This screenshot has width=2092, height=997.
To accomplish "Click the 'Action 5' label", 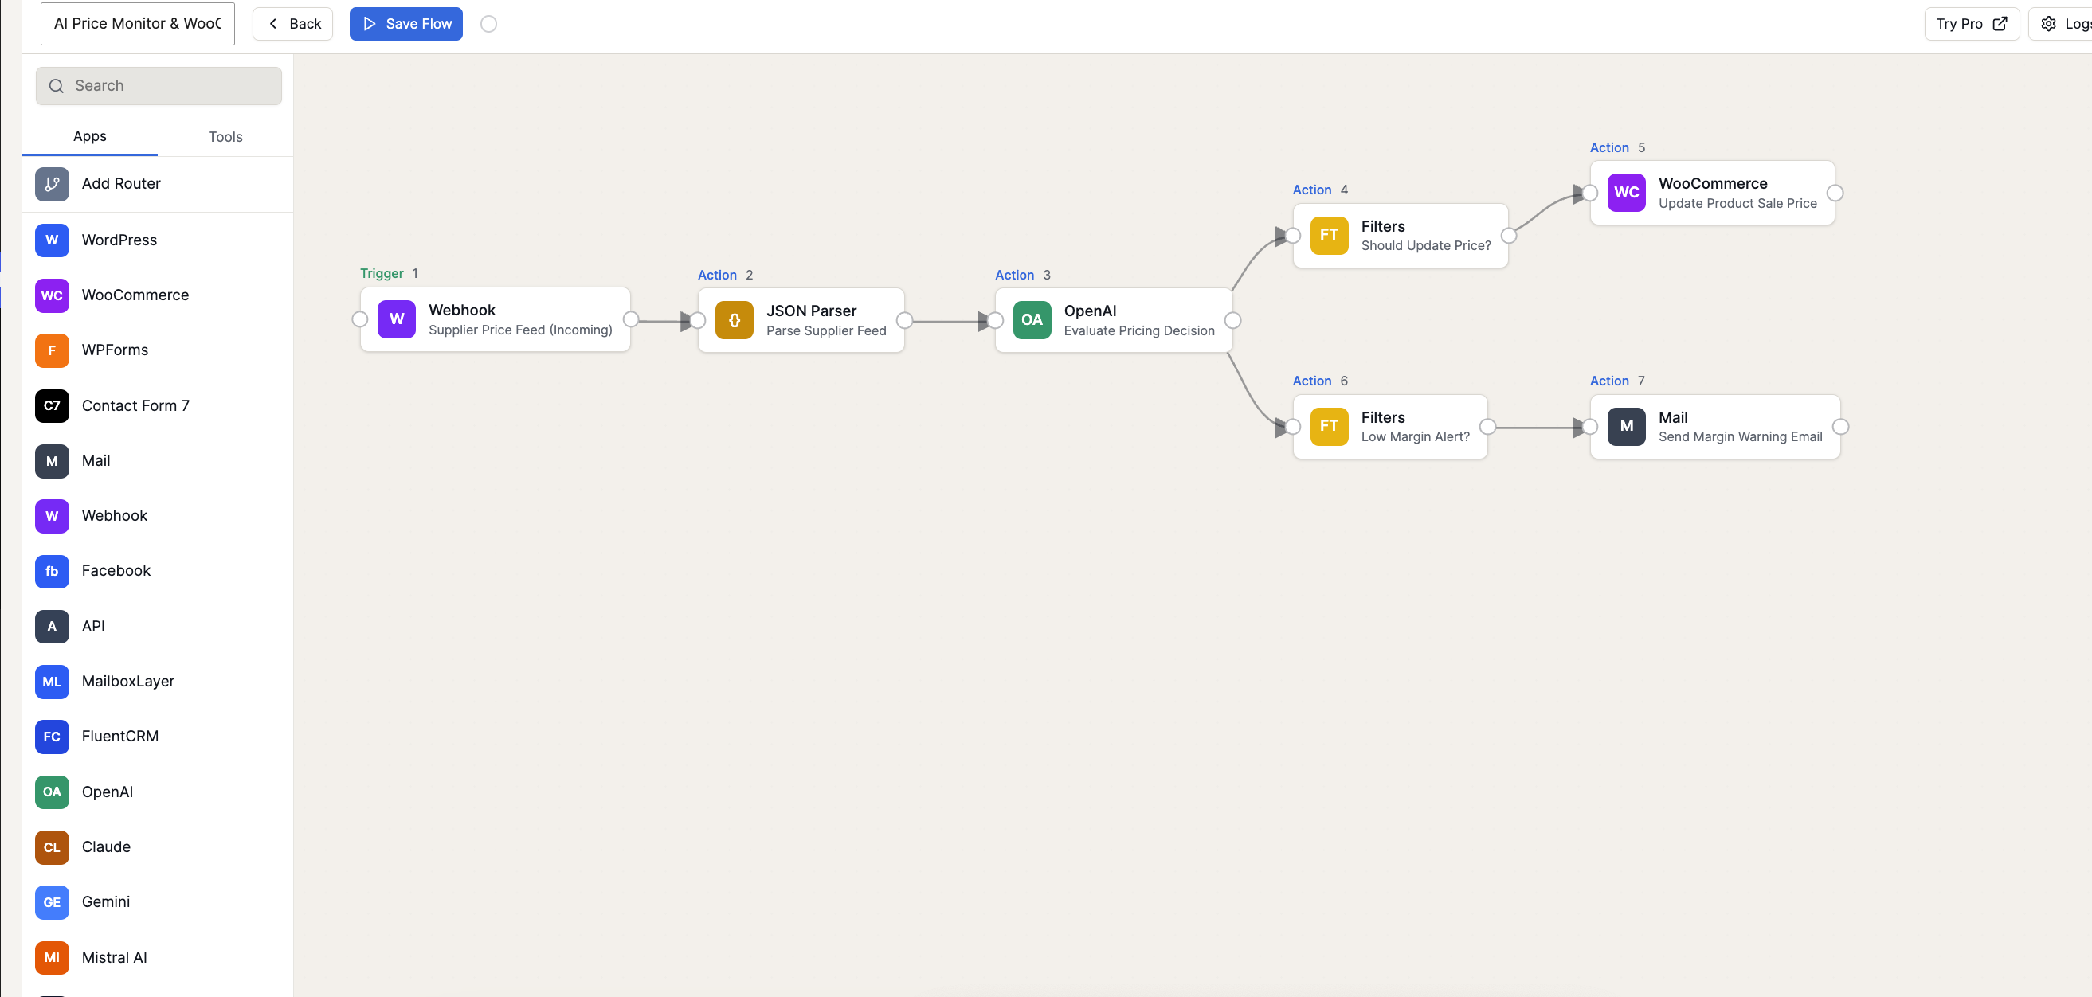I will coord(1618,148).
